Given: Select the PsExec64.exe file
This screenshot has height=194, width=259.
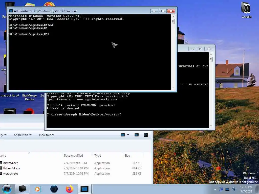Looking at the screenshot, I should coord(12,168).
